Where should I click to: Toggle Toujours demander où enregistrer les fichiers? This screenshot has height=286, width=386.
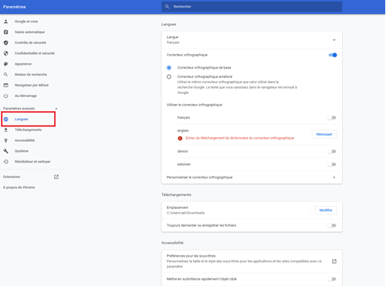[x=332, y=225]
